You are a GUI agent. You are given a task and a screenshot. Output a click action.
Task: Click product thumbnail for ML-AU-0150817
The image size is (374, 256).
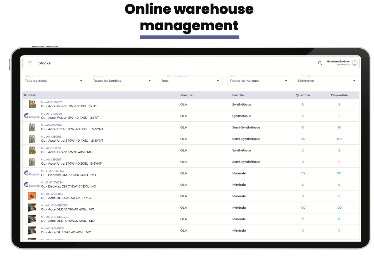(x=32, y=162)
